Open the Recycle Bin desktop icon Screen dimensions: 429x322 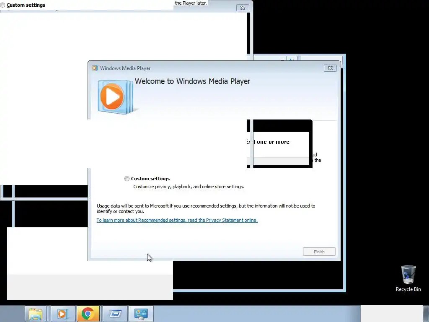408,278
